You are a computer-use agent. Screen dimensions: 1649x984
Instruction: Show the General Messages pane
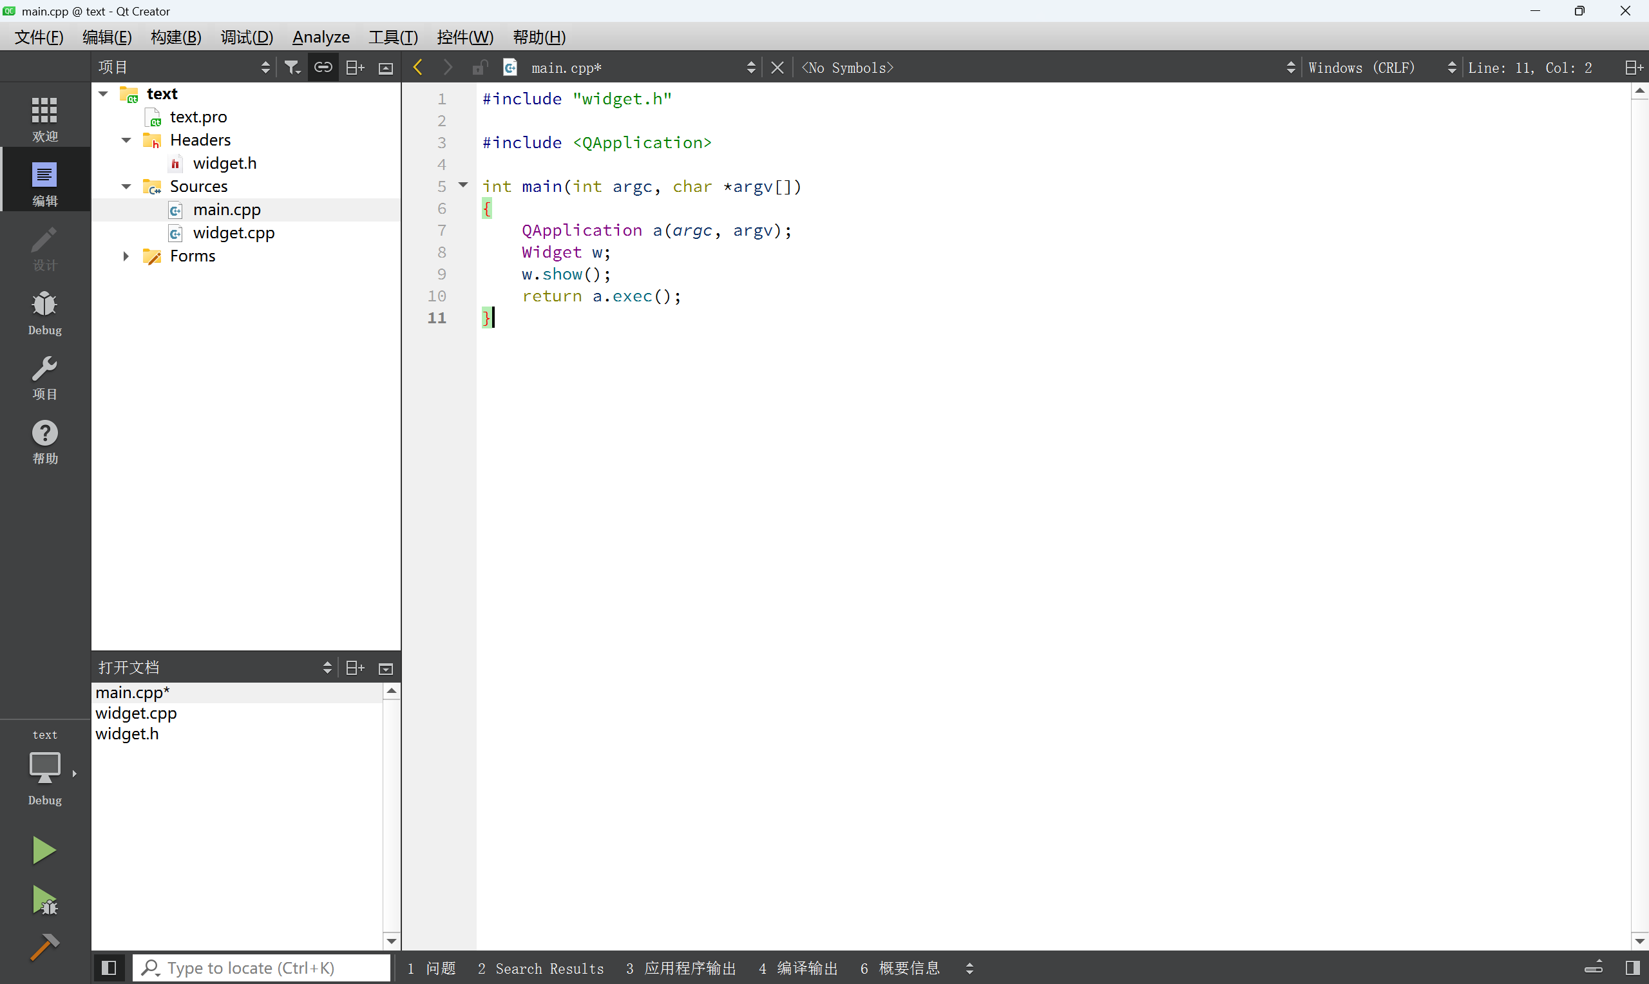(900, 968)
